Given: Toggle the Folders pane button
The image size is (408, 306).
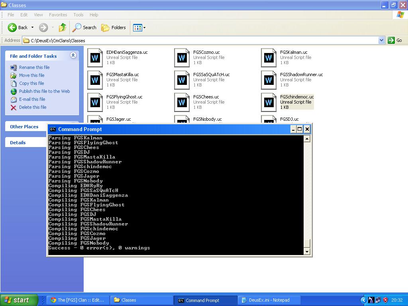Looking at the screenshot, I should (x=114, y=27).
